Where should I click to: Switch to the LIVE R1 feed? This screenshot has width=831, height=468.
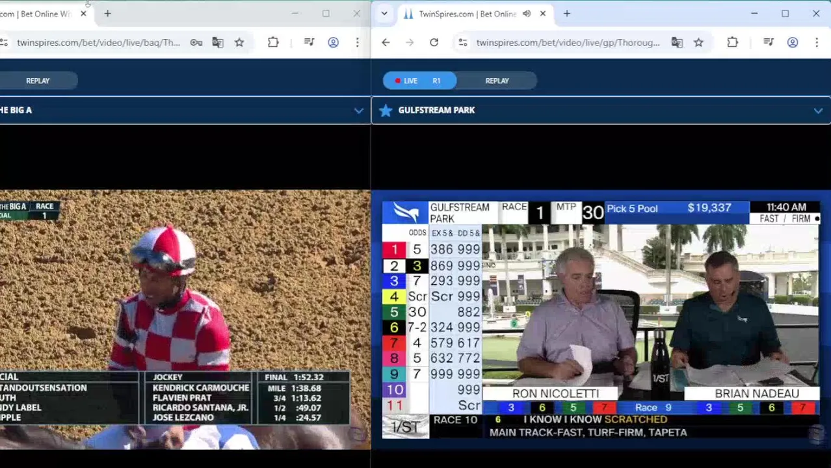[420, 81]
